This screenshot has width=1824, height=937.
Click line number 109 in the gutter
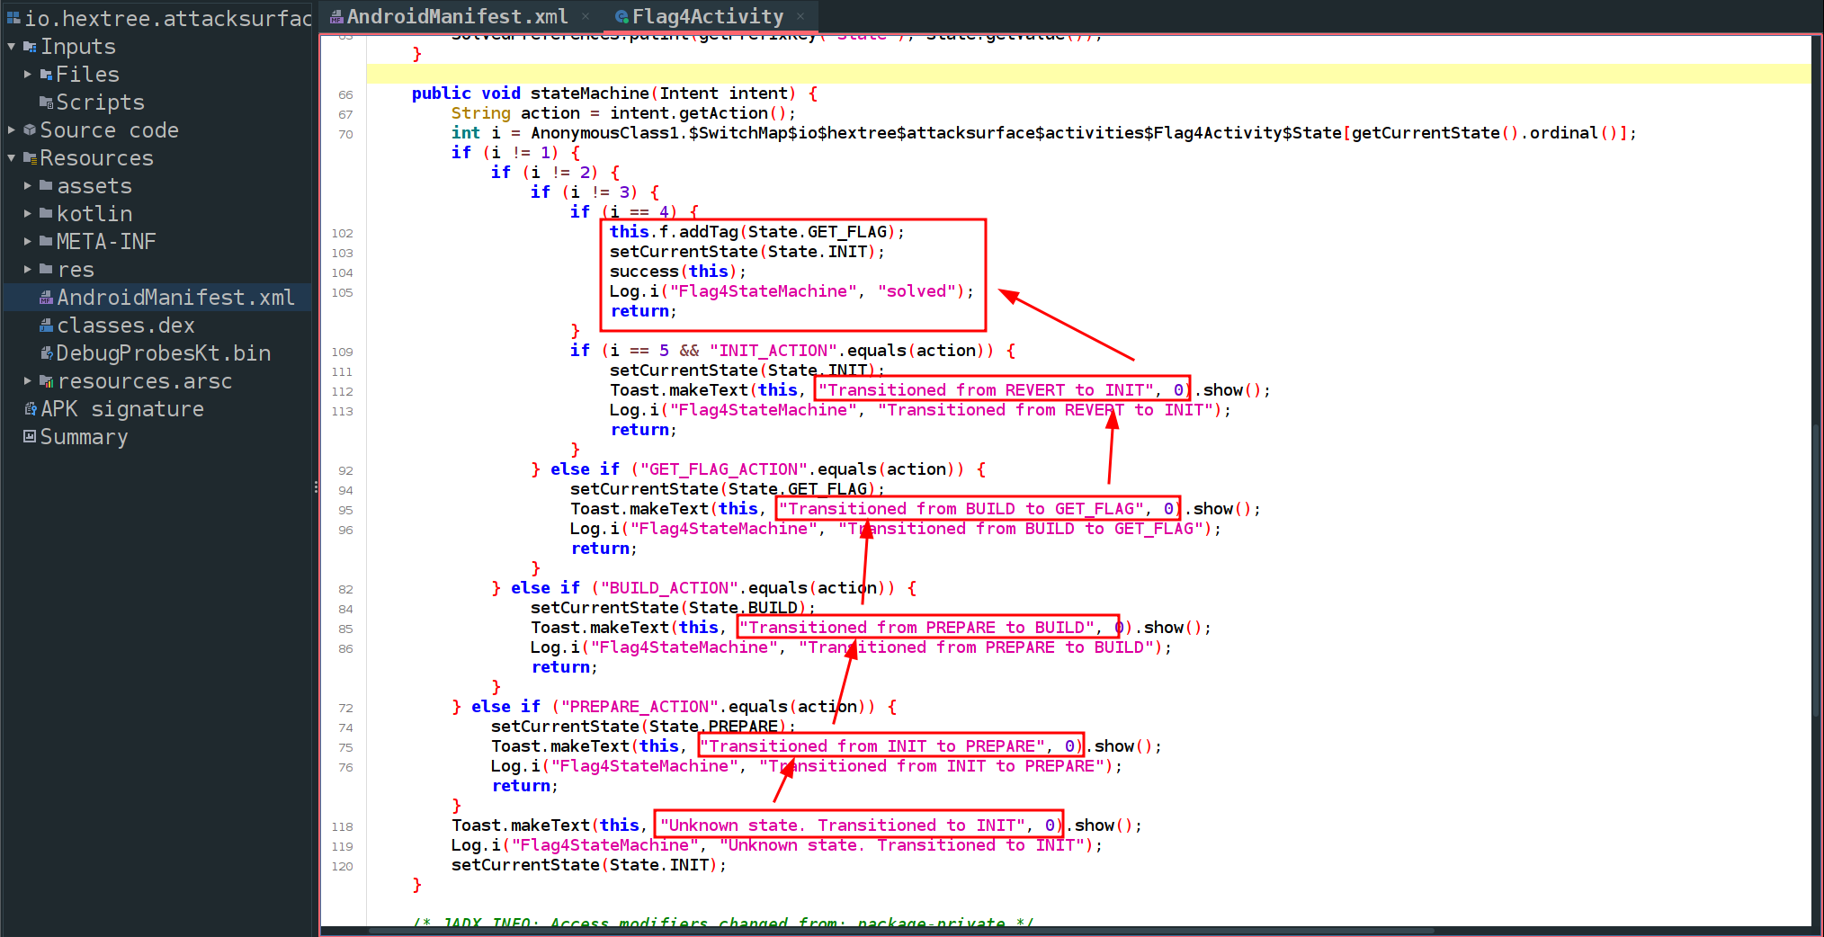click(342, 352)
